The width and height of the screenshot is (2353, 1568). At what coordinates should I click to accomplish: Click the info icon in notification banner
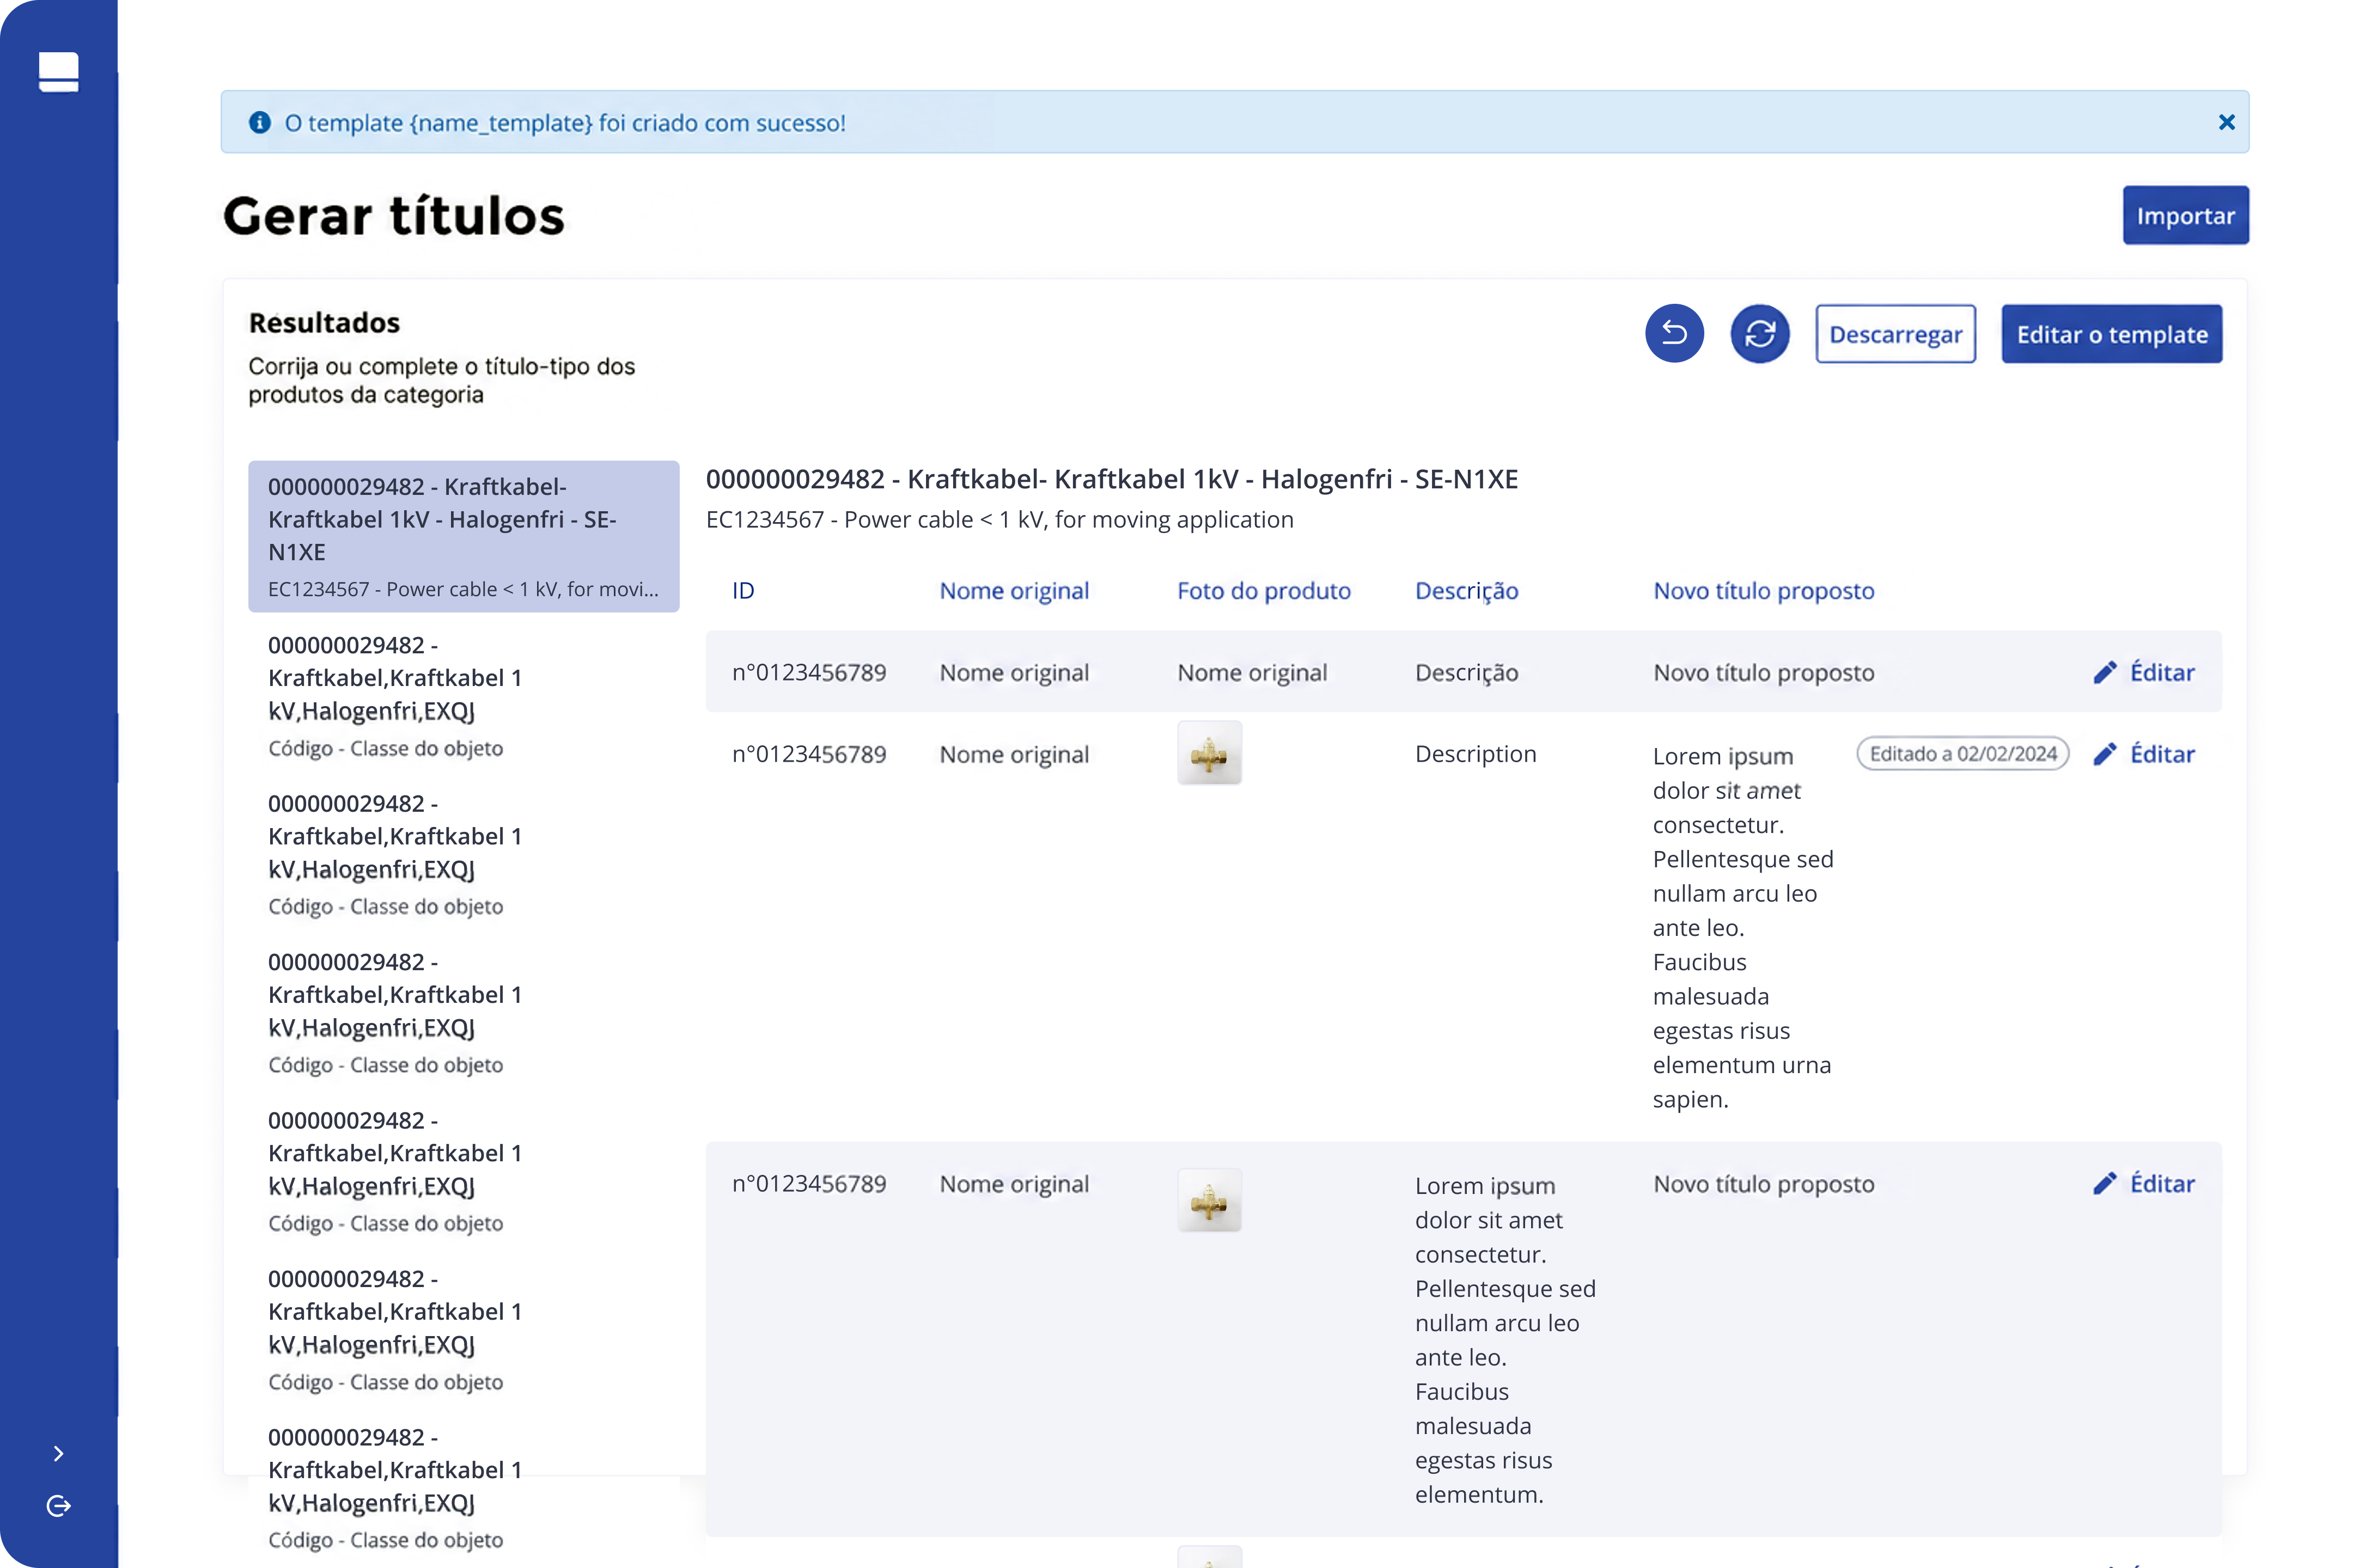pyautogui.click(x=260, y=122)
